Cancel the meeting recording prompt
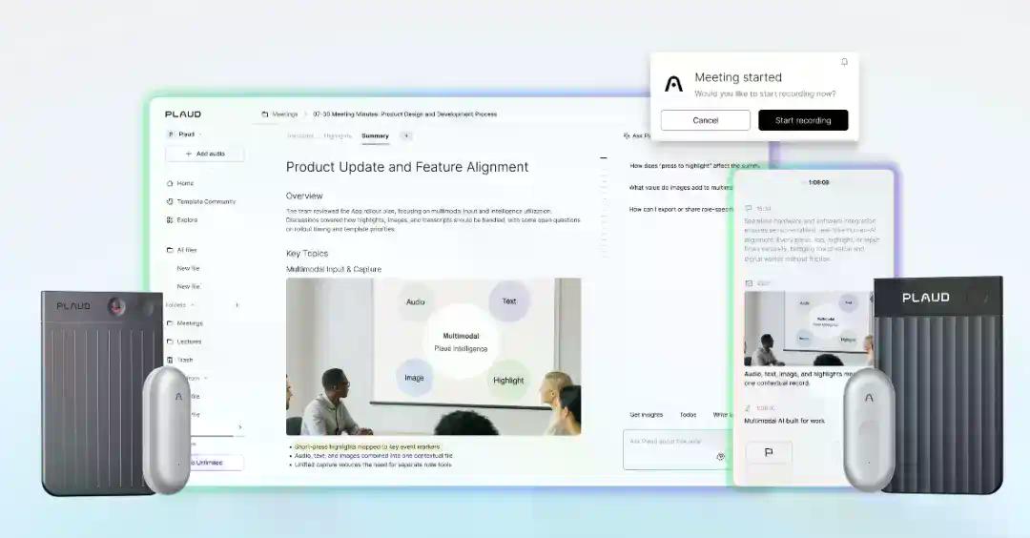This screenshot has width=1030, height=538. [705, 120]
